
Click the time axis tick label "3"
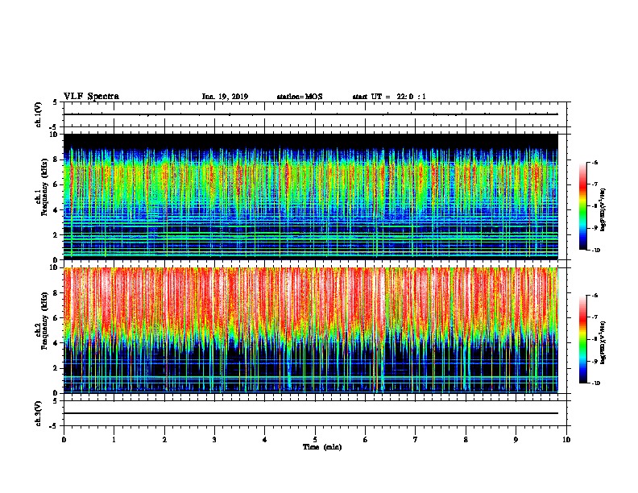pyautogui.click(x=214, y=440)
